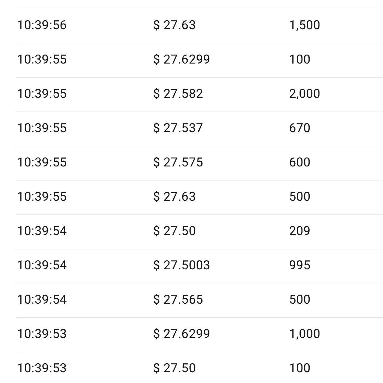383x383 pixels.
Task: Select the 995 volume cell
Action: tap(299, 265)
